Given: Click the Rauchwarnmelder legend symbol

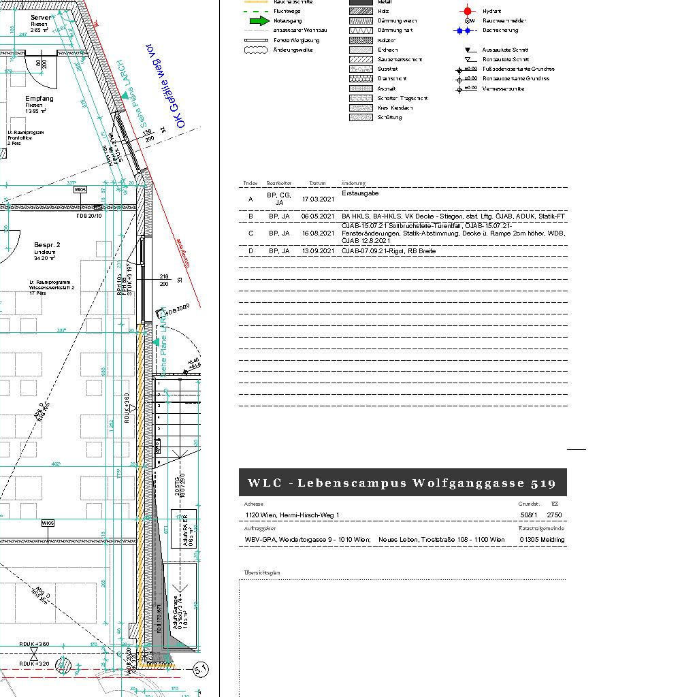Looking at the screenshot, I should pos(469,20).
